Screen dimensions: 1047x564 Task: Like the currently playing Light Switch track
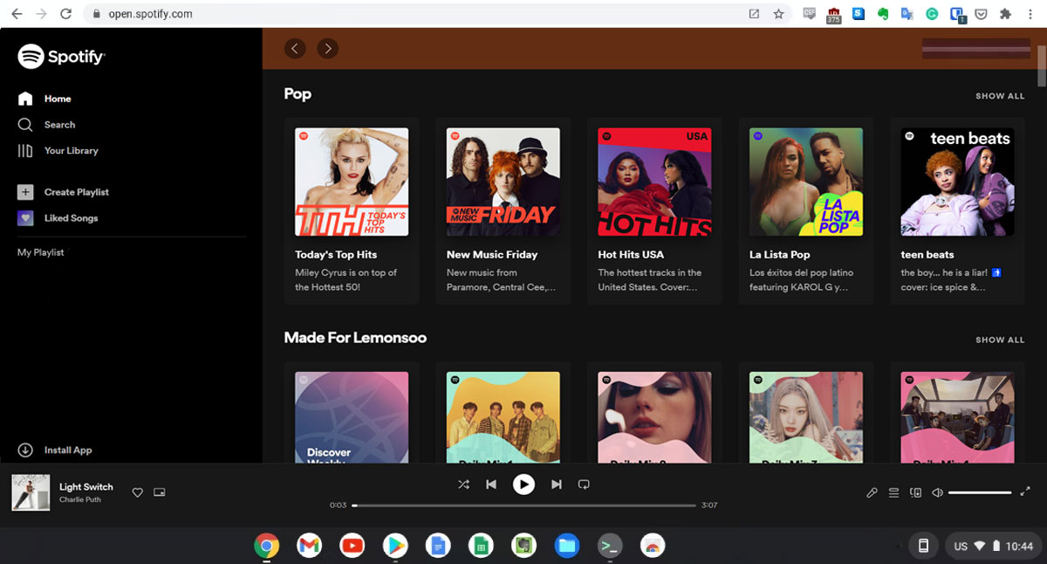(137, 492)
